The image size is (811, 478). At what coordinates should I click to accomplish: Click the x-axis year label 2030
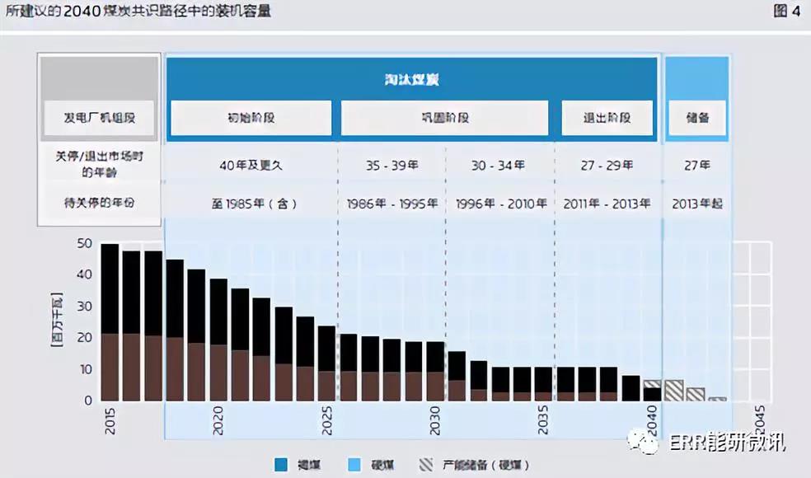(x=435, y=420)
